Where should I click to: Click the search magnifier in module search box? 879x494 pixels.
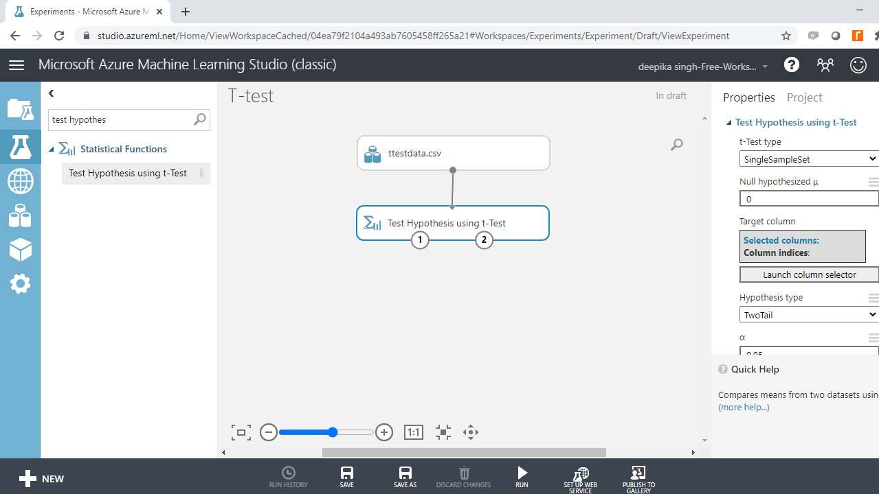[199, 119]
